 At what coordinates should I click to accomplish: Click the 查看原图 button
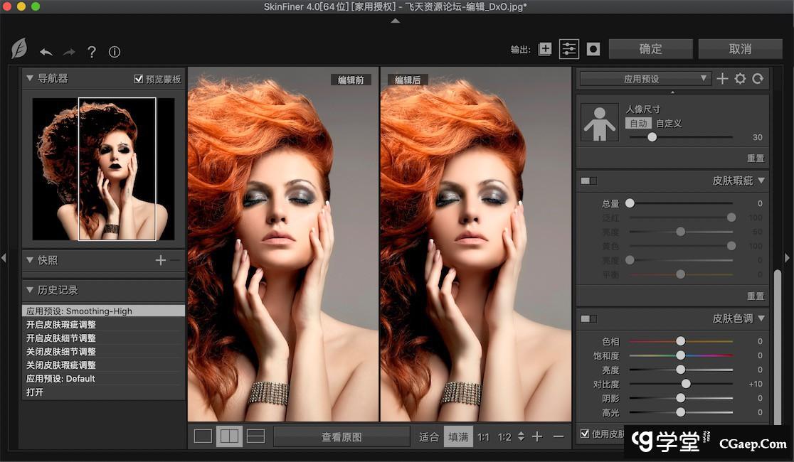342,436
